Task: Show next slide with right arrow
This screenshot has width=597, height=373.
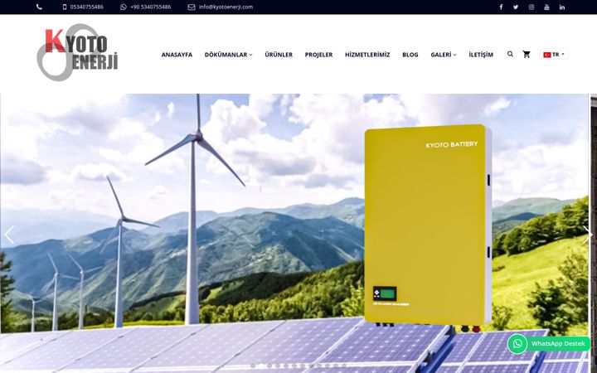Action: coord(588,235)
